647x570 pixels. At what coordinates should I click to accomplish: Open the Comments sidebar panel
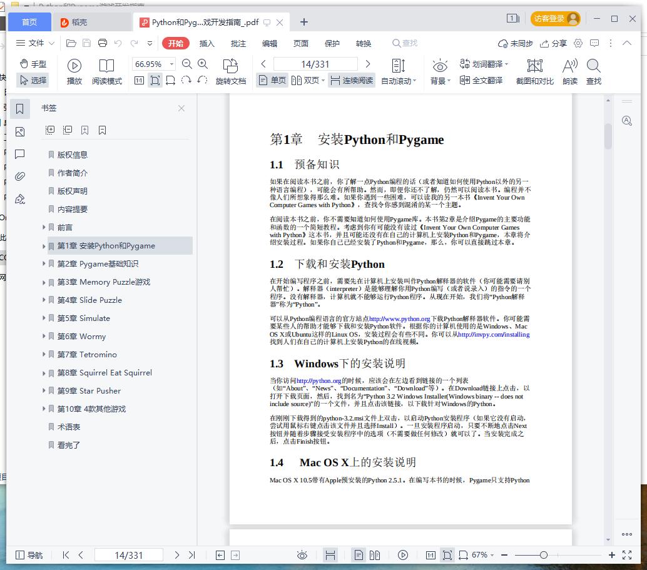click(x=20, y=154)
